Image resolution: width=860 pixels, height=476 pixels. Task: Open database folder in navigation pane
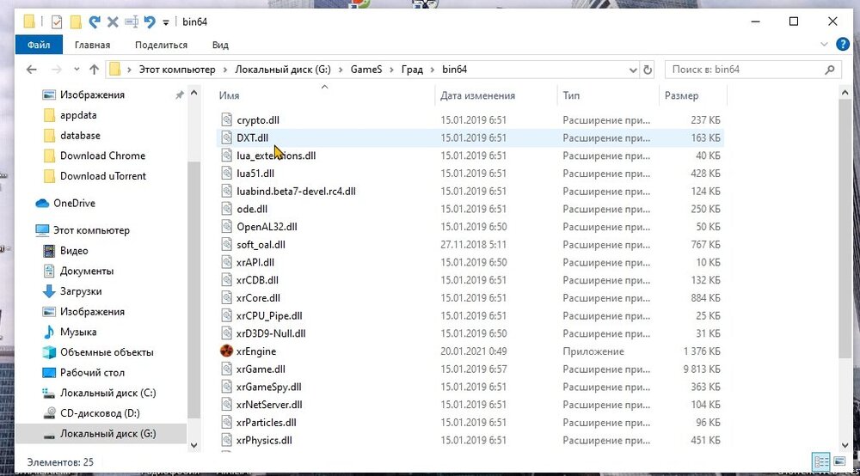pyautogui.click(x=80, y=135)
